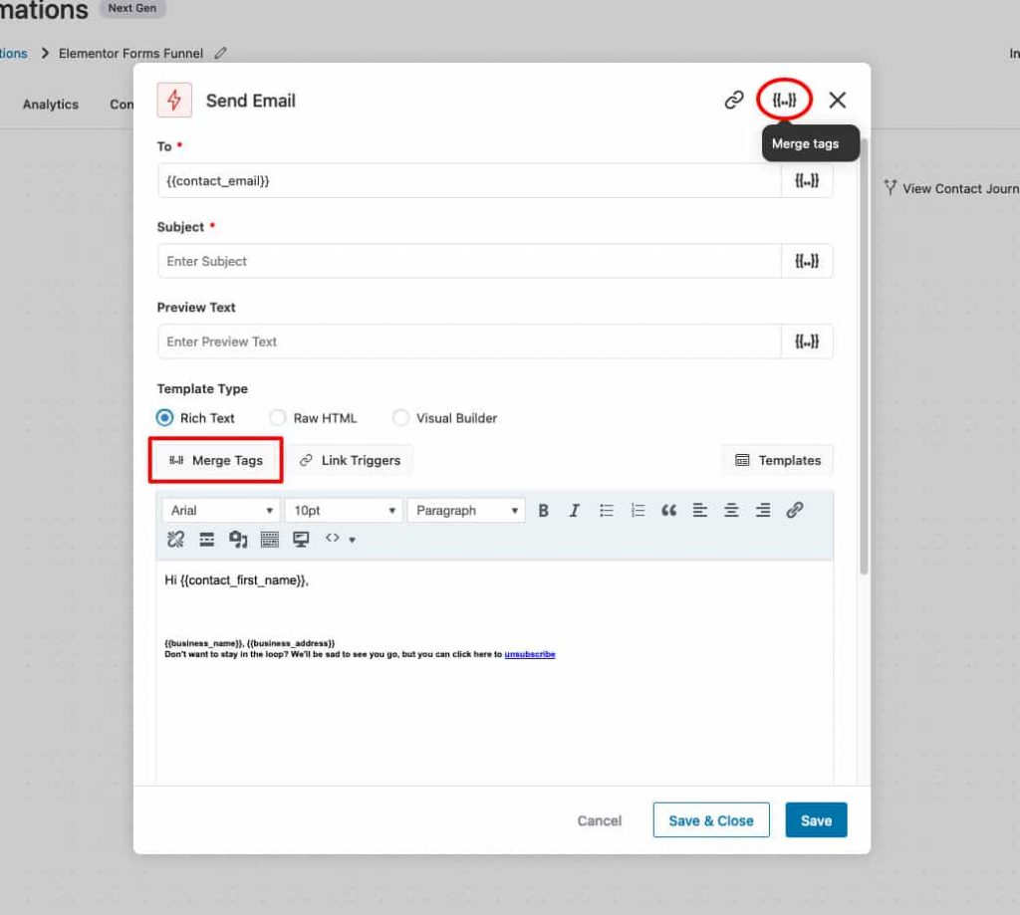Click the Enter Subject input field
Image resolution: width=1020 pixels, height=915 pixels.
[x=468, y=261]
